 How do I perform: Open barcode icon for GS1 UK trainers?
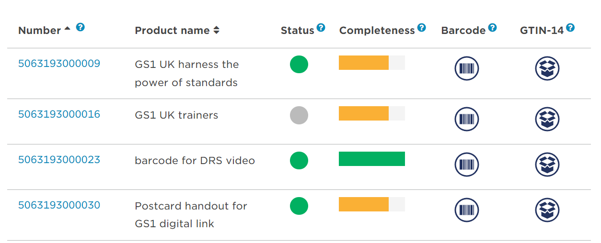click(466, 119)
